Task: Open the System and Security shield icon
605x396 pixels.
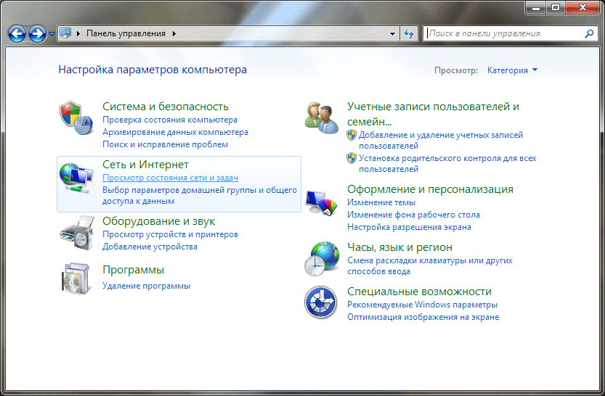Action: click(76, 117)
